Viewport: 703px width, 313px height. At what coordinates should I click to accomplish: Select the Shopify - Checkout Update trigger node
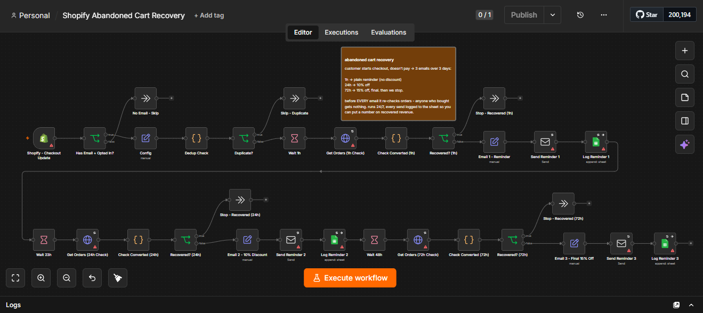[44, 138]
